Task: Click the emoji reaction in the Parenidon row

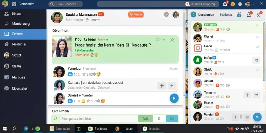Action: click(98, 74)
